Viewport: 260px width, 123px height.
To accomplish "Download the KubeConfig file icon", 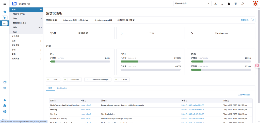I will pos(229,4).
